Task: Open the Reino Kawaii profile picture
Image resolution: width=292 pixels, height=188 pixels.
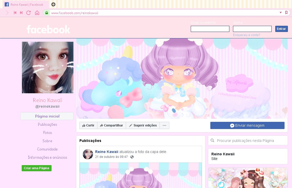Action: click(48, 67)
